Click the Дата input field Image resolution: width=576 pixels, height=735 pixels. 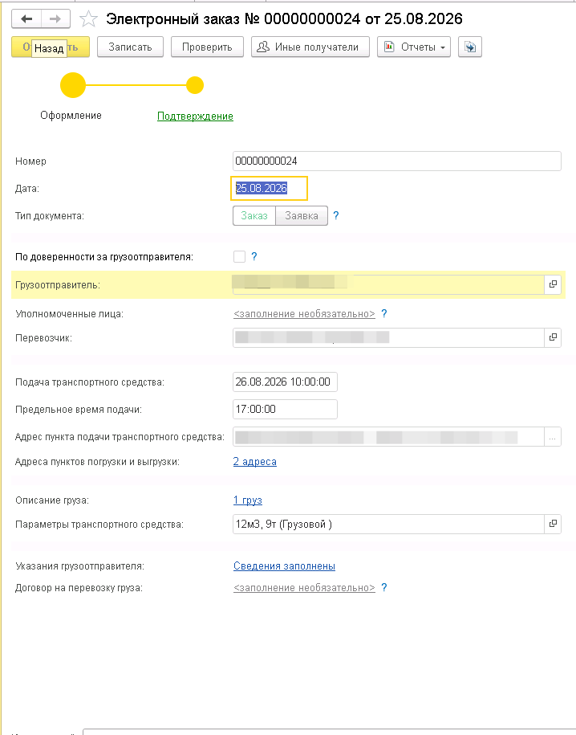(270, 188)
